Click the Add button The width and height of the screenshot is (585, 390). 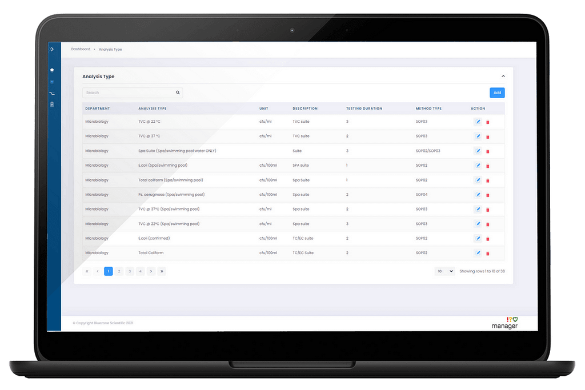pyautogui.click(x=497, y=93)
